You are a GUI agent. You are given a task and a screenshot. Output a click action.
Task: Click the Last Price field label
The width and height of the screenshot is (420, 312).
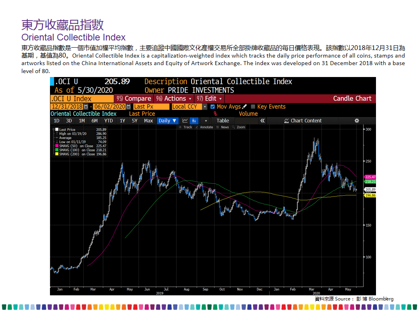click(x=142, y=114)
